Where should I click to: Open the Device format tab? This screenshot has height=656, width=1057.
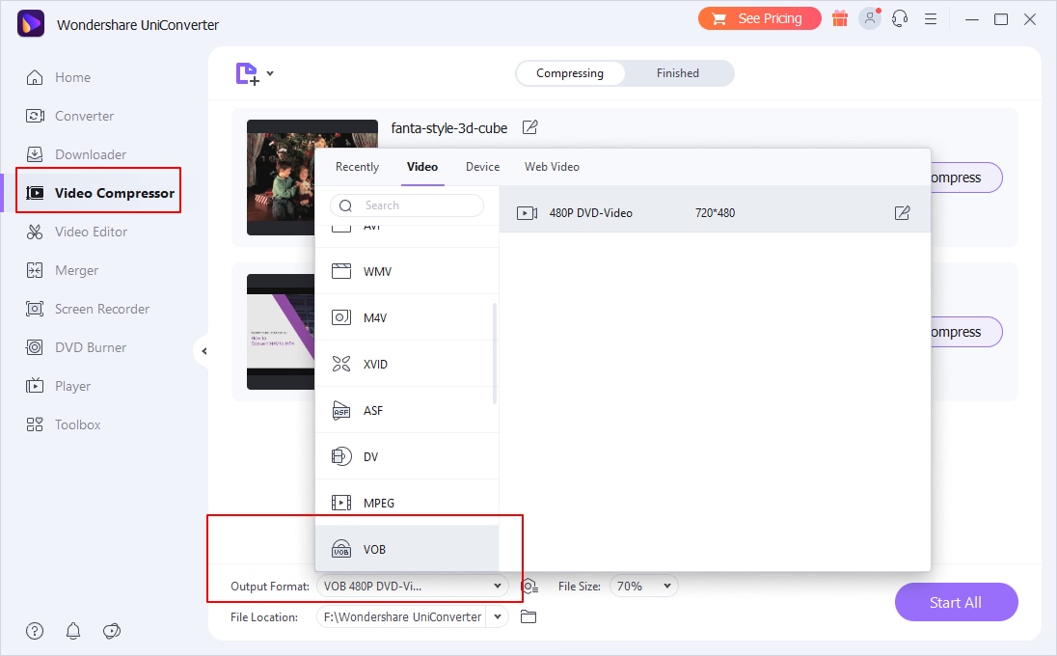pyautogui.click(x=482, y=167)
